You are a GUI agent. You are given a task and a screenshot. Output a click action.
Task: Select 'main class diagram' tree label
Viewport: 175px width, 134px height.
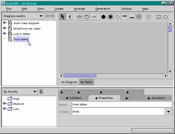point(26,23)
